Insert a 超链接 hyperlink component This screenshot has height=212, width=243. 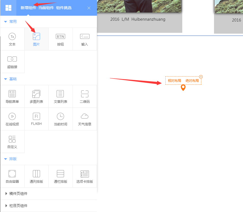[x=12, y=61]
